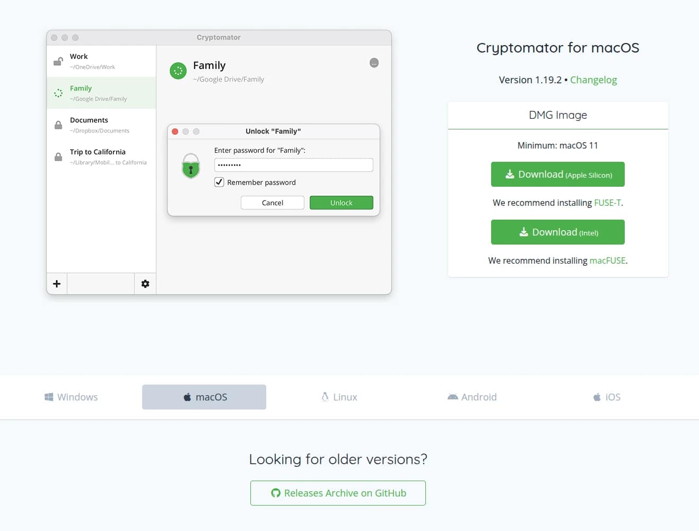Viewport: 699px width, 531px height.
Task: Click the lock icon beside Trip to California
Action: (x=58, y=156)
